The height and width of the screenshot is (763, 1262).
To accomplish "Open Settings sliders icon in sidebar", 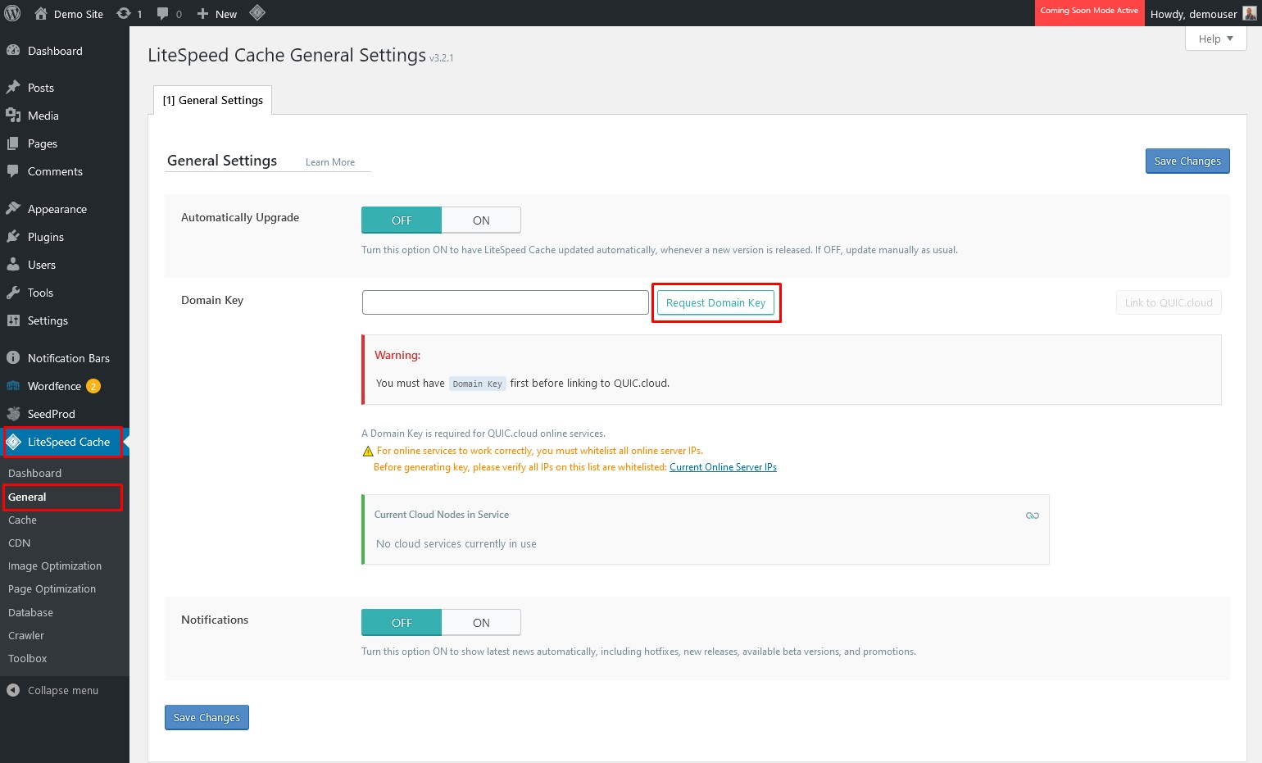I will tap(13, 320).
